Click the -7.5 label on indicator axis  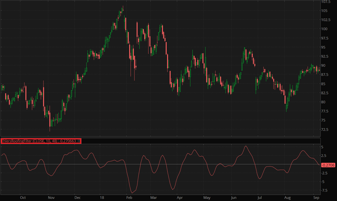(x=325, y=190)
